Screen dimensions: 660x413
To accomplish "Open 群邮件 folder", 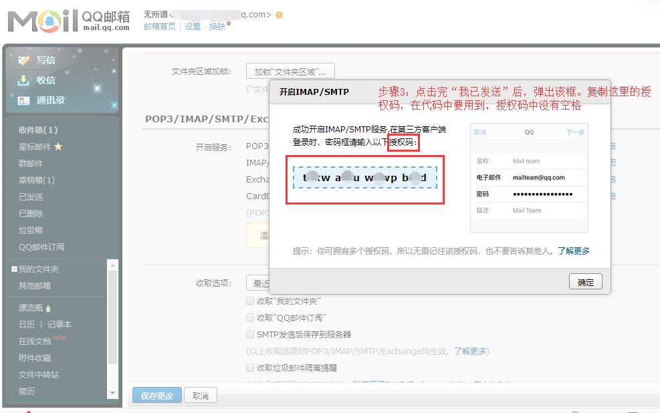I will [x=31, y=164].
